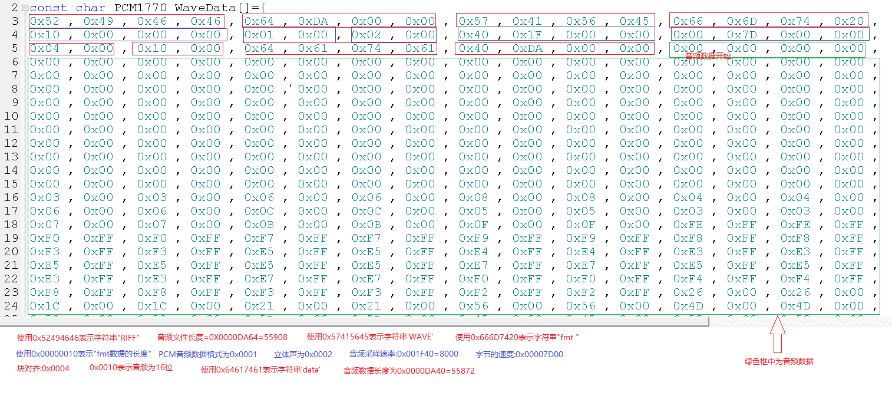Click line number 3 in the gutter

tap(15, 21)
